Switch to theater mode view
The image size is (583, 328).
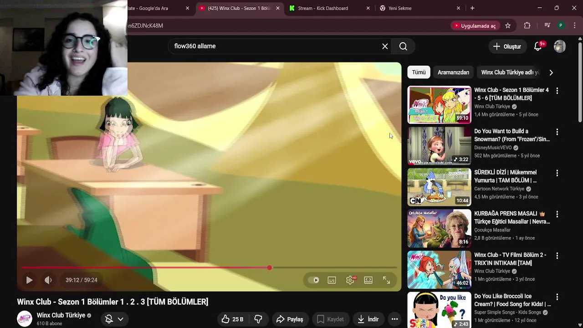pos(368,280)
